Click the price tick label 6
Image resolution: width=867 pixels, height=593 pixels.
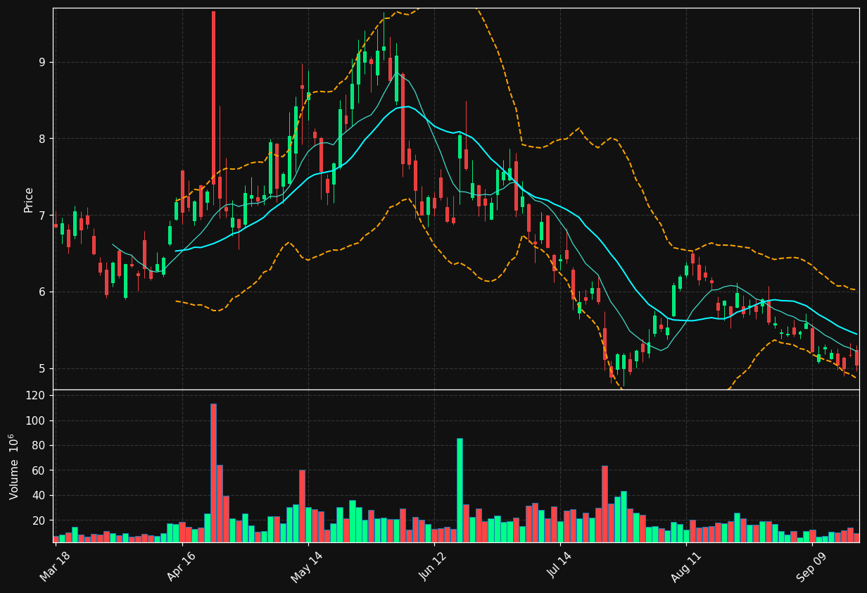[x=42, y=292]
